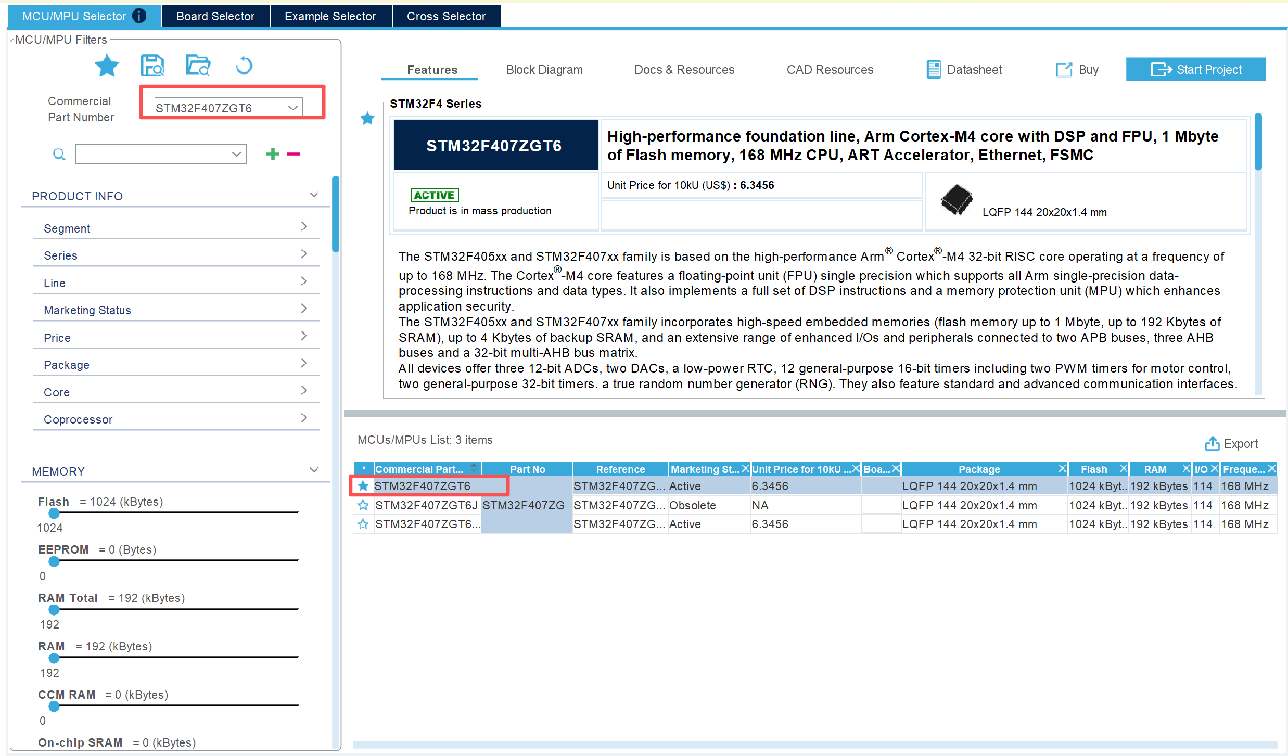
Task: Remove the Package column with its X
Action: tap(1062, 468)
